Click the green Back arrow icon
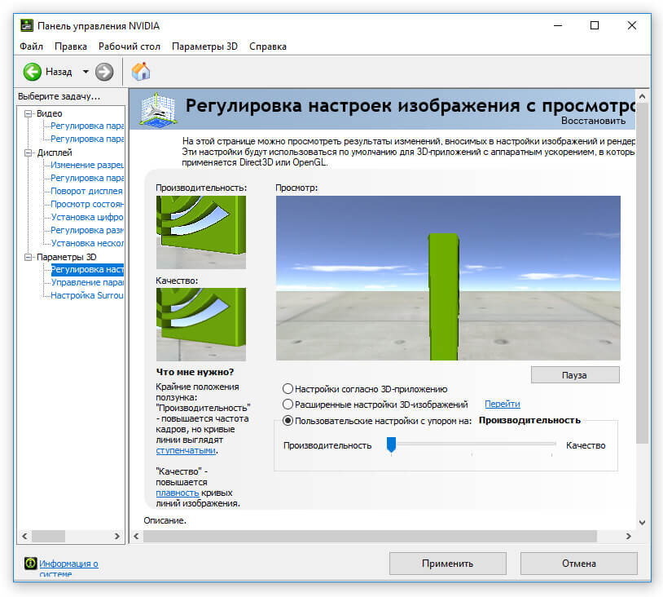 (32, 72)
